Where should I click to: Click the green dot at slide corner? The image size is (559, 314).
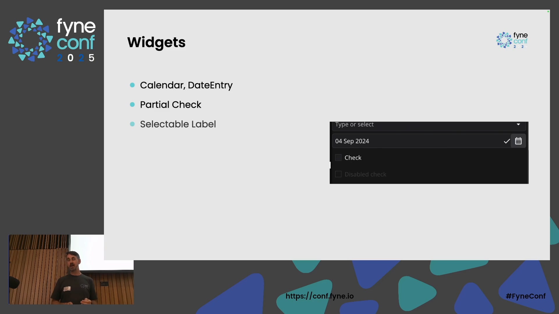[x=548, y=12]
